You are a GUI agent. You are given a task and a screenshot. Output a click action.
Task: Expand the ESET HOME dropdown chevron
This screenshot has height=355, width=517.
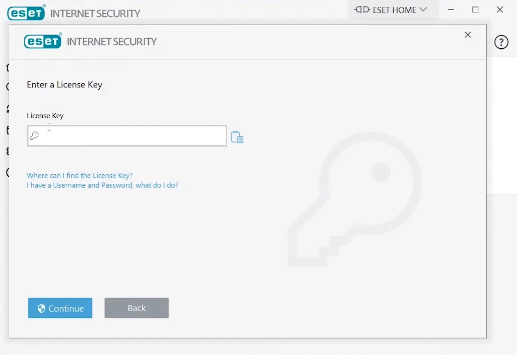423,10
